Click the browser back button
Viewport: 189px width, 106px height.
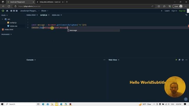pyautogui.click(x=3, y=6)
